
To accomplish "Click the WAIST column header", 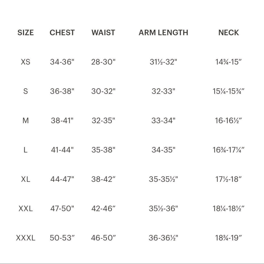I will point(103,32).
